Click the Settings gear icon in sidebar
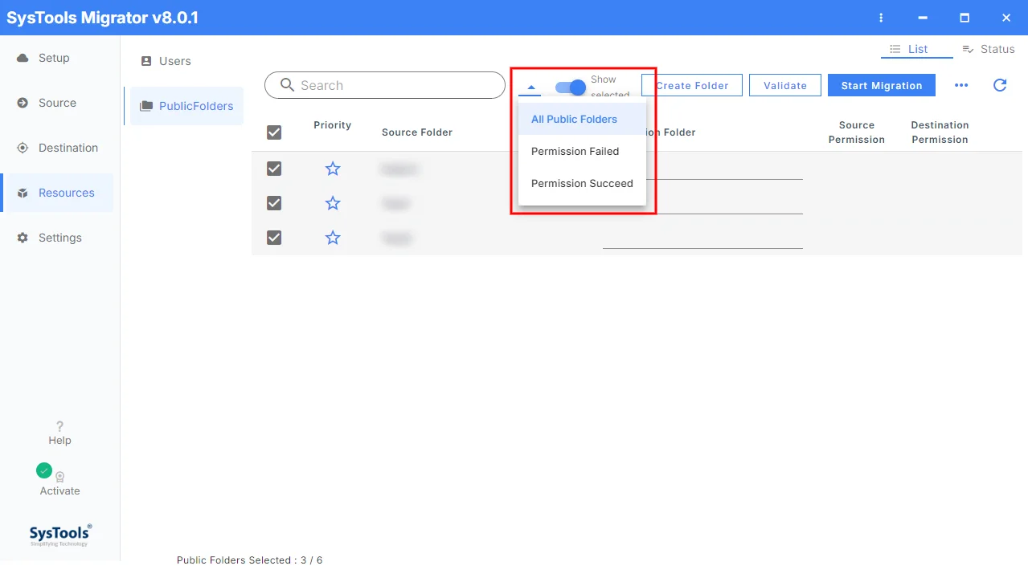 point(23,238)
